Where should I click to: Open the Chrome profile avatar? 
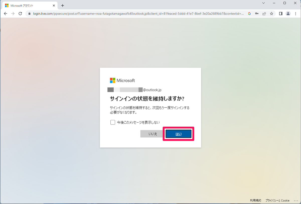click(x=288, y=13)
